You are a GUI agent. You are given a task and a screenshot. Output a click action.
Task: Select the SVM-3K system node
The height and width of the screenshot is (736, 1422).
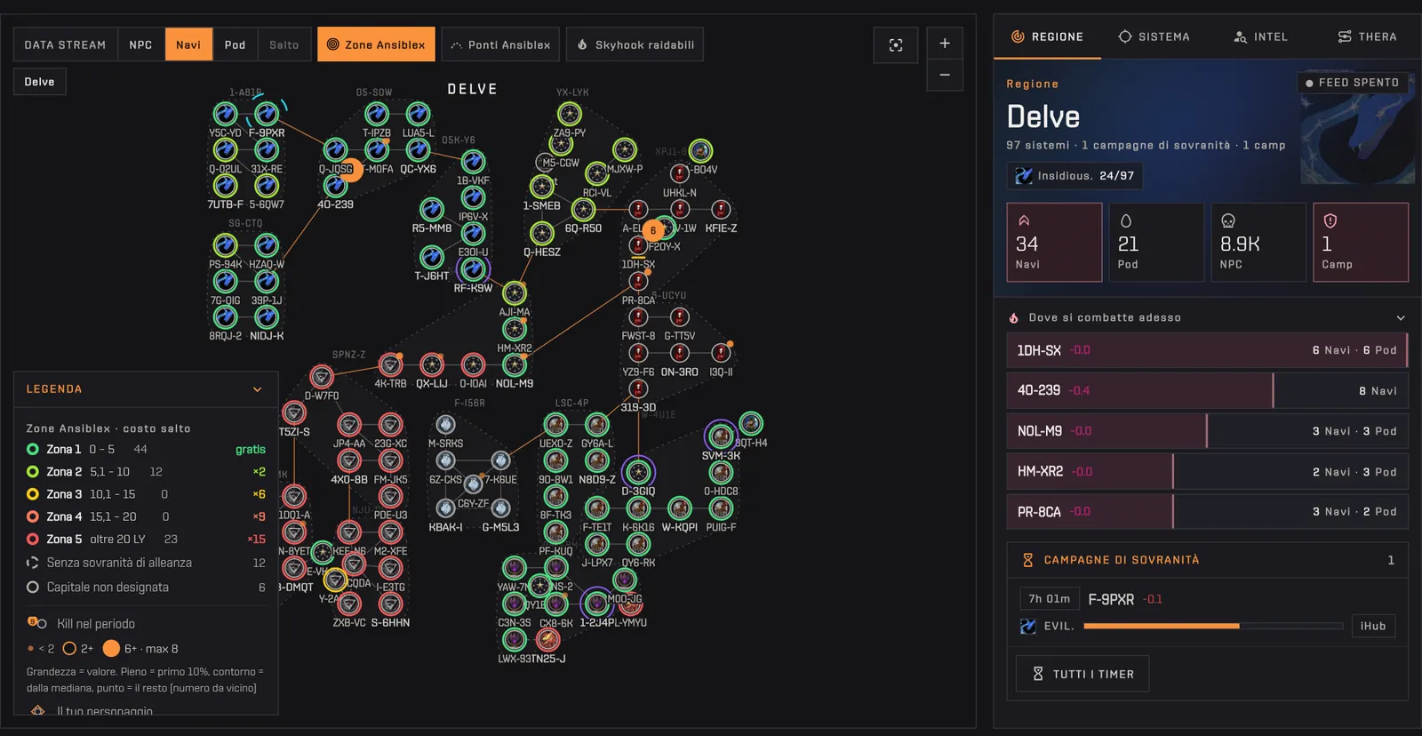(721, 436)
